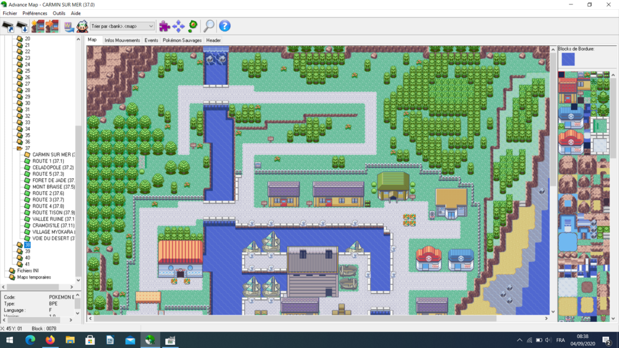Viewport: 619px width, 348px height.
Task: Switch to the Pokémon Sauvages tab
Action: pyautogui.click(x=182, y=40)
